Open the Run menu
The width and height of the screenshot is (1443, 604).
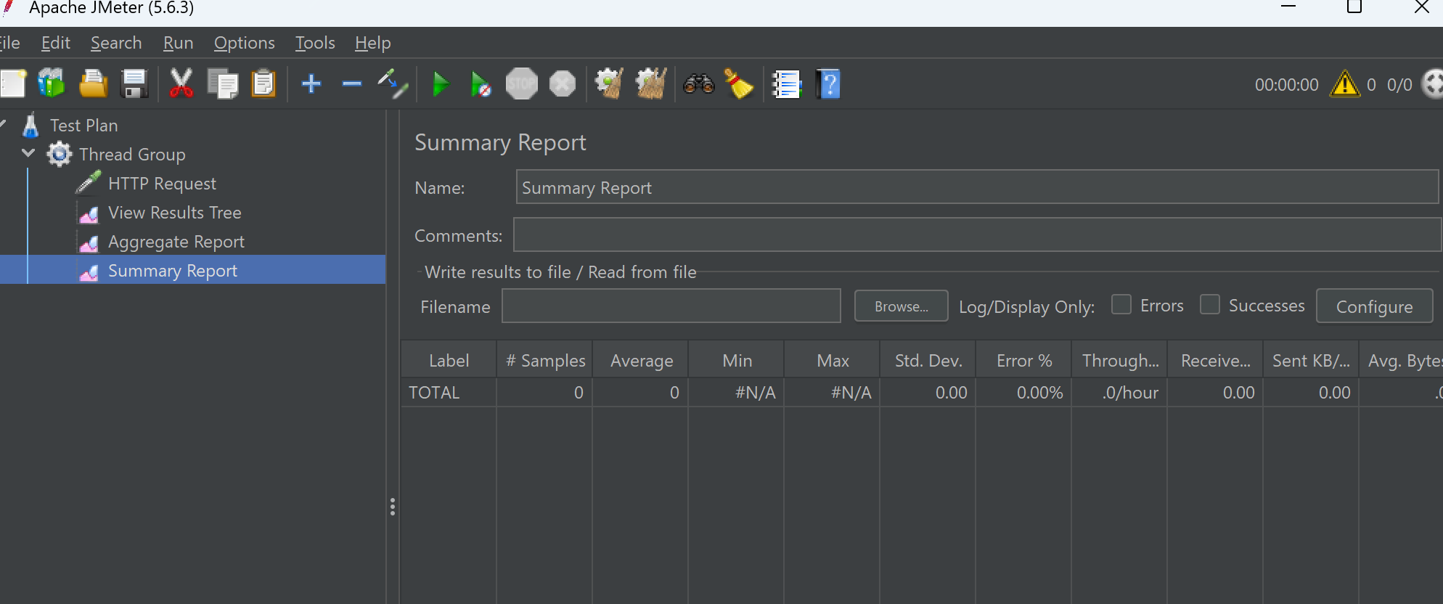(x=178, y=43)
